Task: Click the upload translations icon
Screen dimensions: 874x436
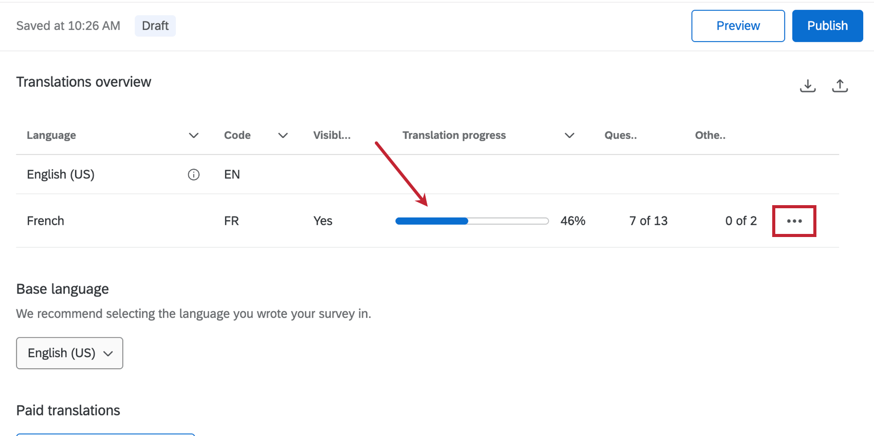Action: (840, 85)
